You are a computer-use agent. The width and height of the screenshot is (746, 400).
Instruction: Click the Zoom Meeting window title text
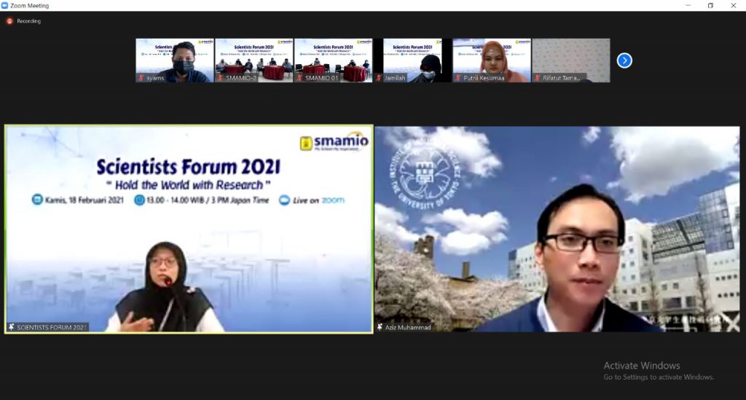(30, 5)
